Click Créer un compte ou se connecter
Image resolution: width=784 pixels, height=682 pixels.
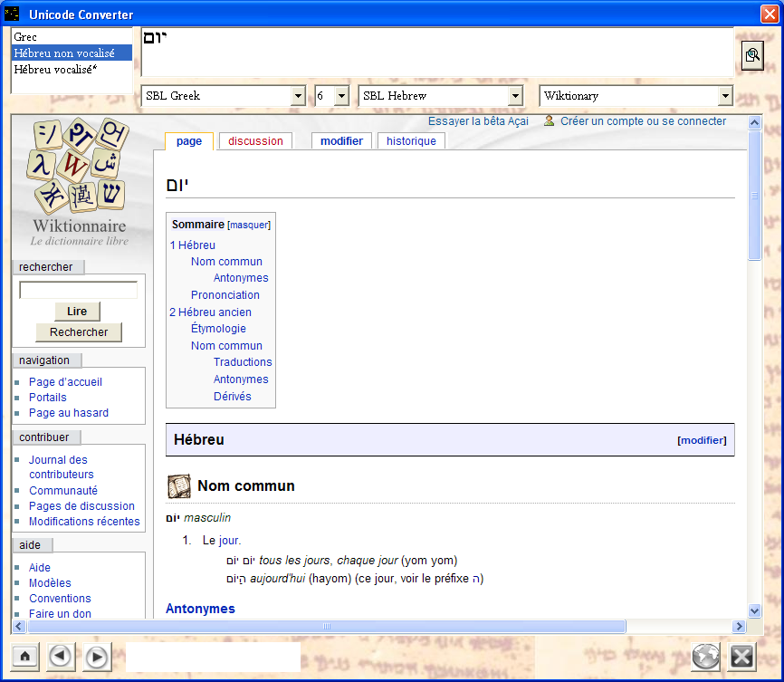(643, 121)
